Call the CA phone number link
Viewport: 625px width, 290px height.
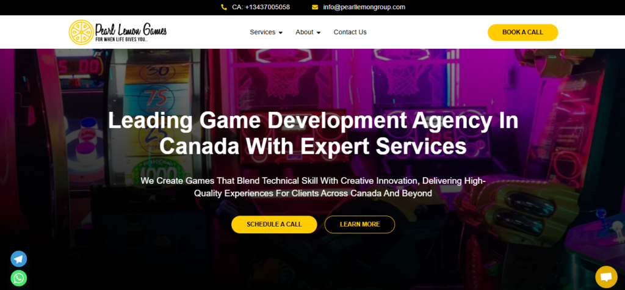[261, 7]
